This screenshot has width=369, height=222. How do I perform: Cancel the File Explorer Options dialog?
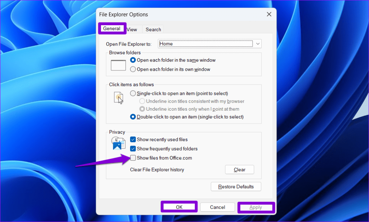point(217,207)
